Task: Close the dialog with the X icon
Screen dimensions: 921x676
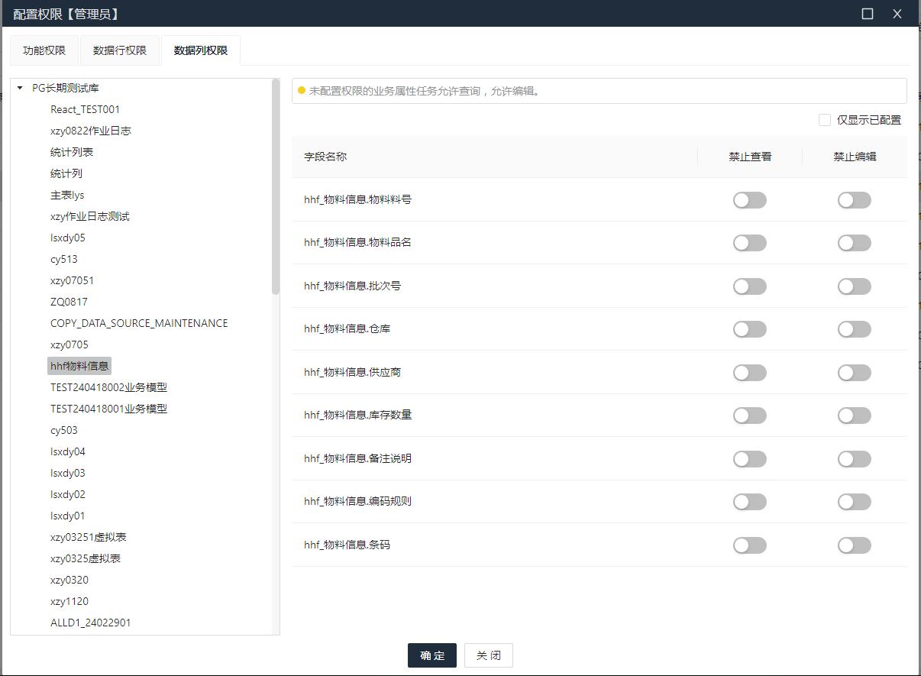Action: [897, 14]
